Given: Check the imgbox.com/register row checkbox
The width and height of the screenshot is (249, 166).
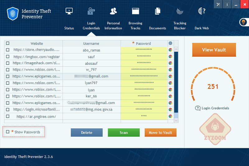Looking at the screenshot, I should click(x=7, y=57).
